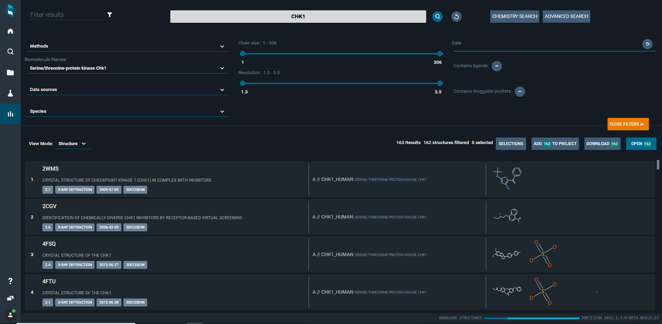Click ADVANCED SEARCH button
The image size is (662, 324).
(x=566, y=17)
